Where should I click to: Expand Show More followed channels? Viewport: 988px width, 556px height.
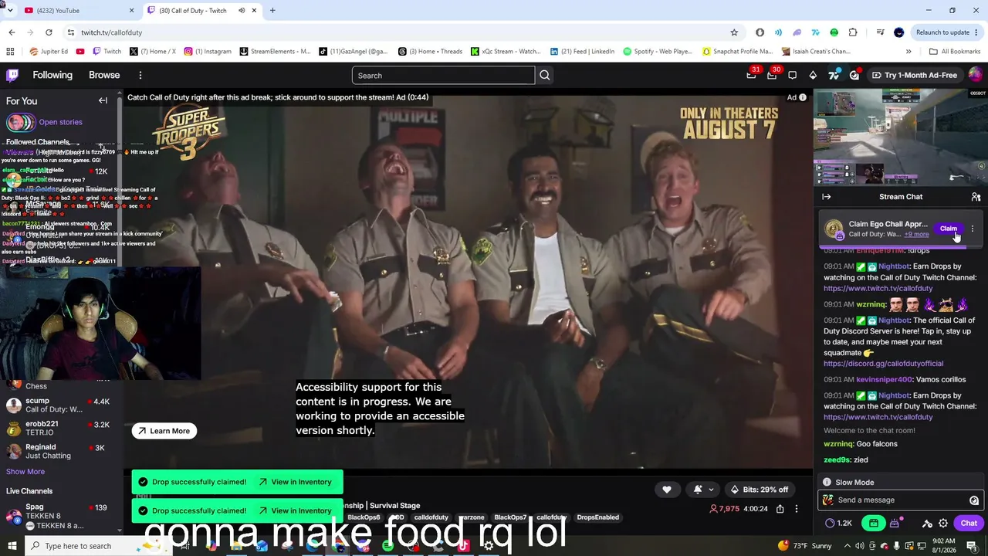25,472
